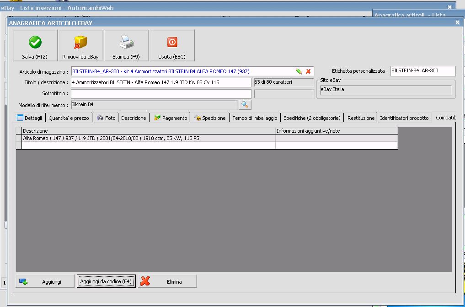Switch to the Foto tab

(x=106, y=118)
